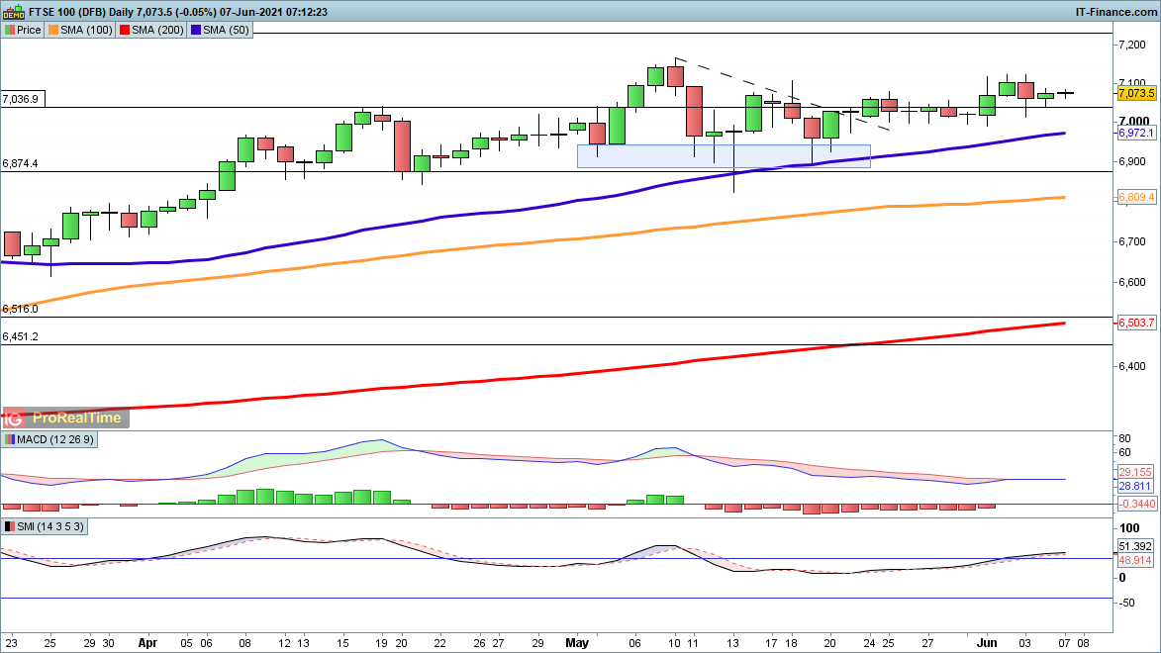Open the SMI (14 3 5 3) indicator settings
Image resolution: width=1161 pixels, height=653 pixels.
click(x=45, y=526)
